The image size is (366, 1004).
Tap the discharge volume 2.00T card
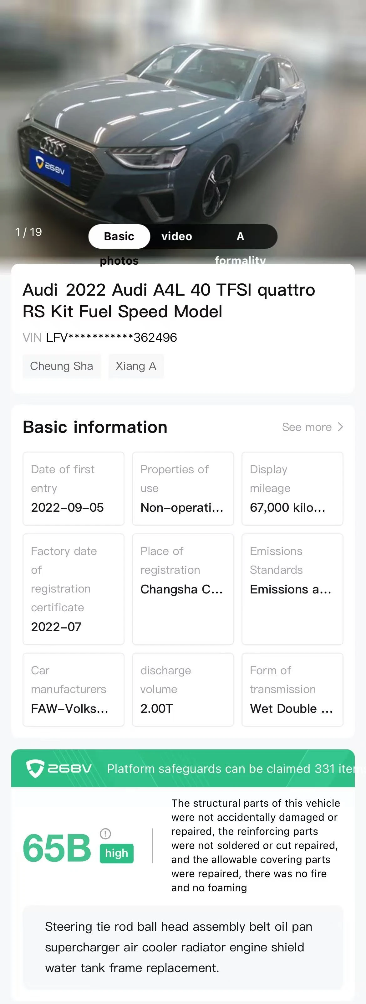coord(183,690)
